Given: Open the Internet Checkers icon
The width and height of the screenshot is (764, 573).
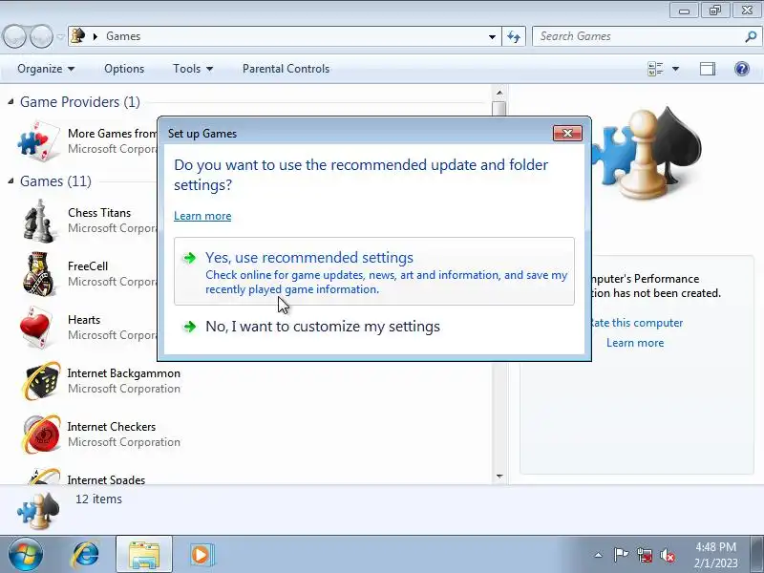Looking at the screenshot, I should tap(41, 435).
